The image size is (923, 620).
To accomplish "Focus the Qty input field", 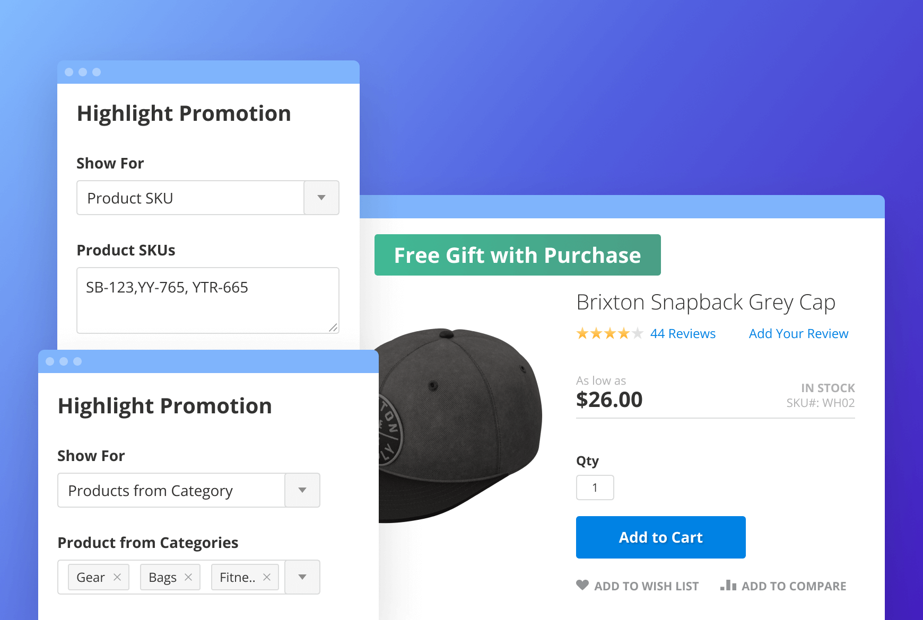I will pyautogui.click(x=595, y=488).
